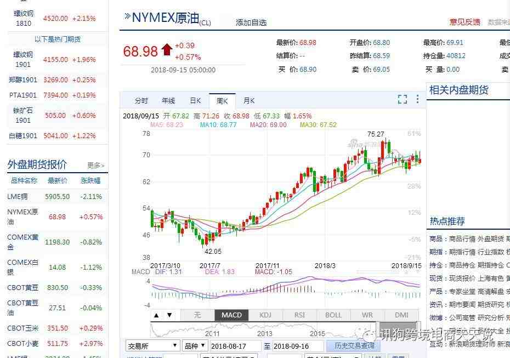Click the MA10: 68.77 legend label
510x358 pixels.
point(218,125)
